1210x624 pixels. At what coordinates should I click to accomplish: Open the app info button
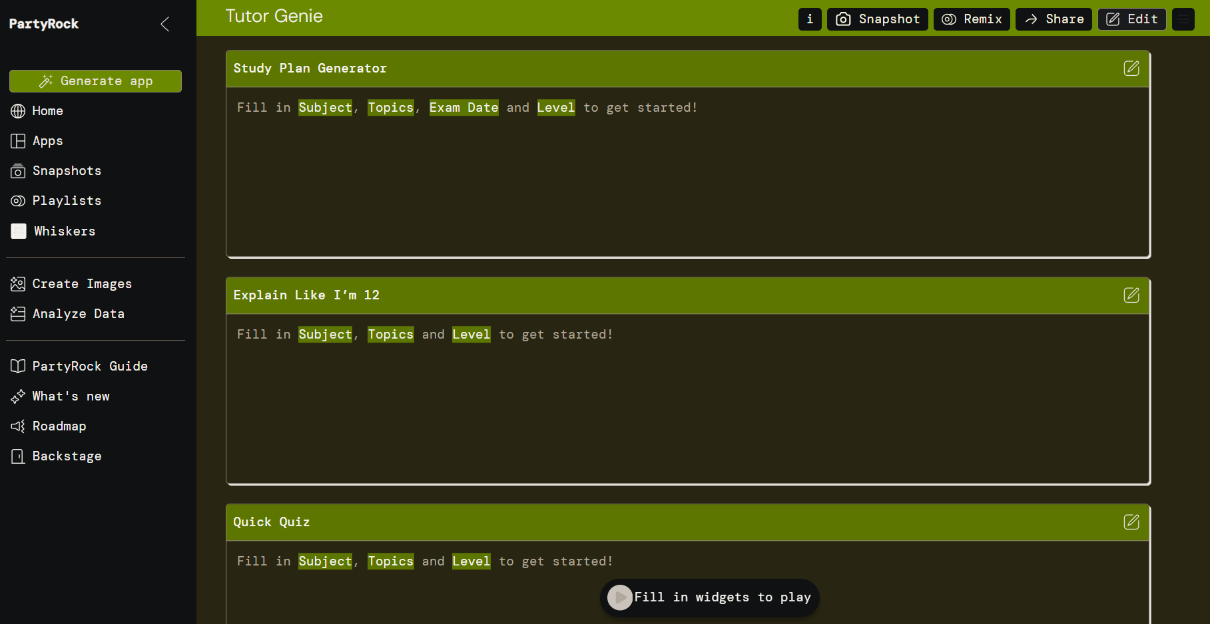(x=810, y=19)
